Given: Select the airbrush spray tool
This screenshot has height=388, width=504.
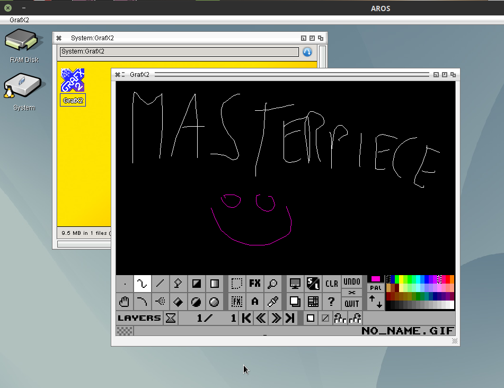Looking at the screenshot, I should 160,302.
